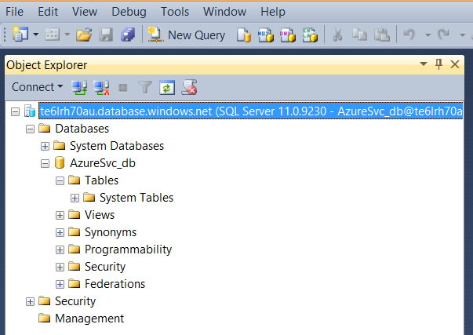Expand the System Tables folder
Viewport: 473px width, 335px height.
point(75,198)
